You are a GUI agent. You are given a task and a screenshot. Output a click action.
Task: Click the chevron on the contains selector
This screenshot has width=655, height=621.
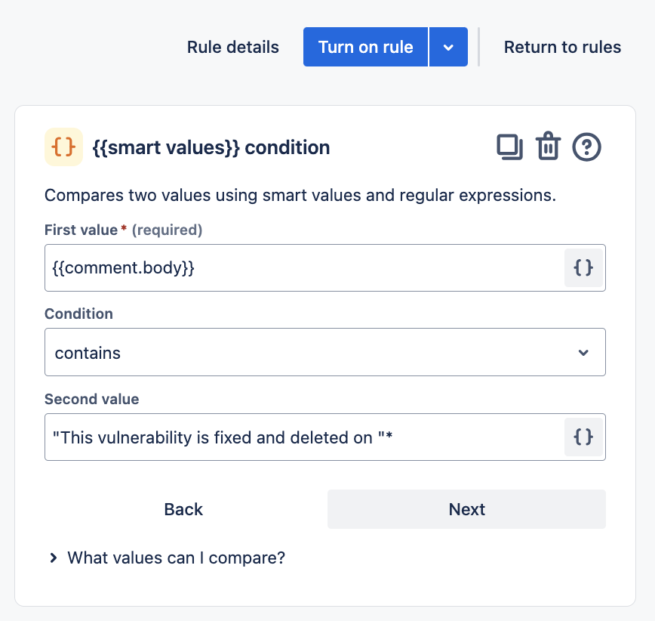pyautogui.click(x=583, y=352)
